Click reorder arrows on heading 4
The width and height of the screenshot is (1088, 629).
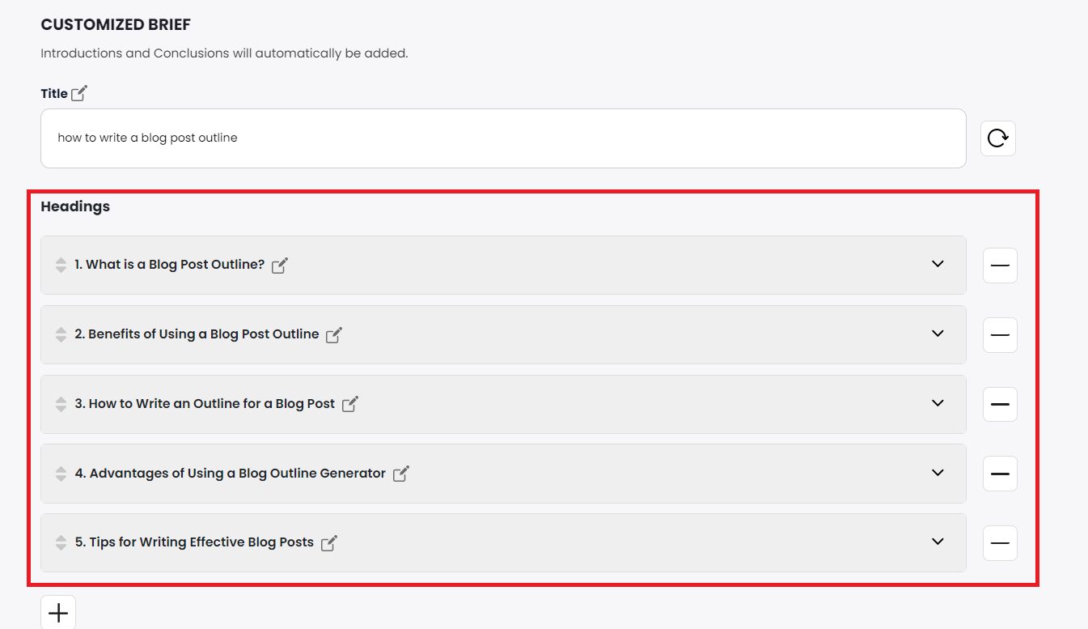pyautogui.click(x=61, y=474)
